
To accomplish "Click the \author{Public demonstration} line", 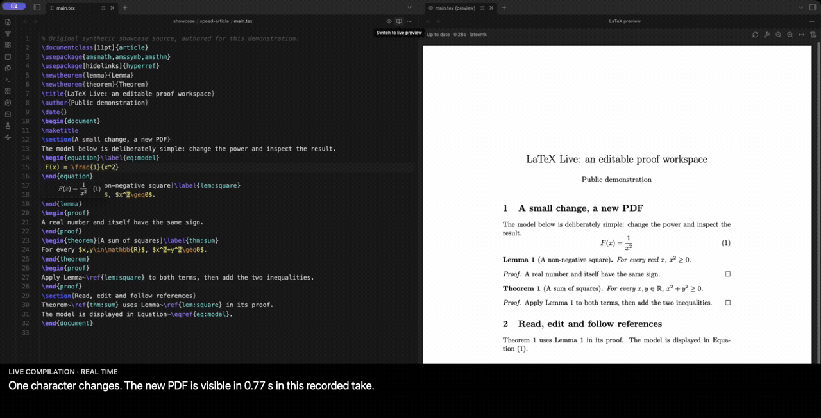I will pyautogui.click(x=95, y=103).
